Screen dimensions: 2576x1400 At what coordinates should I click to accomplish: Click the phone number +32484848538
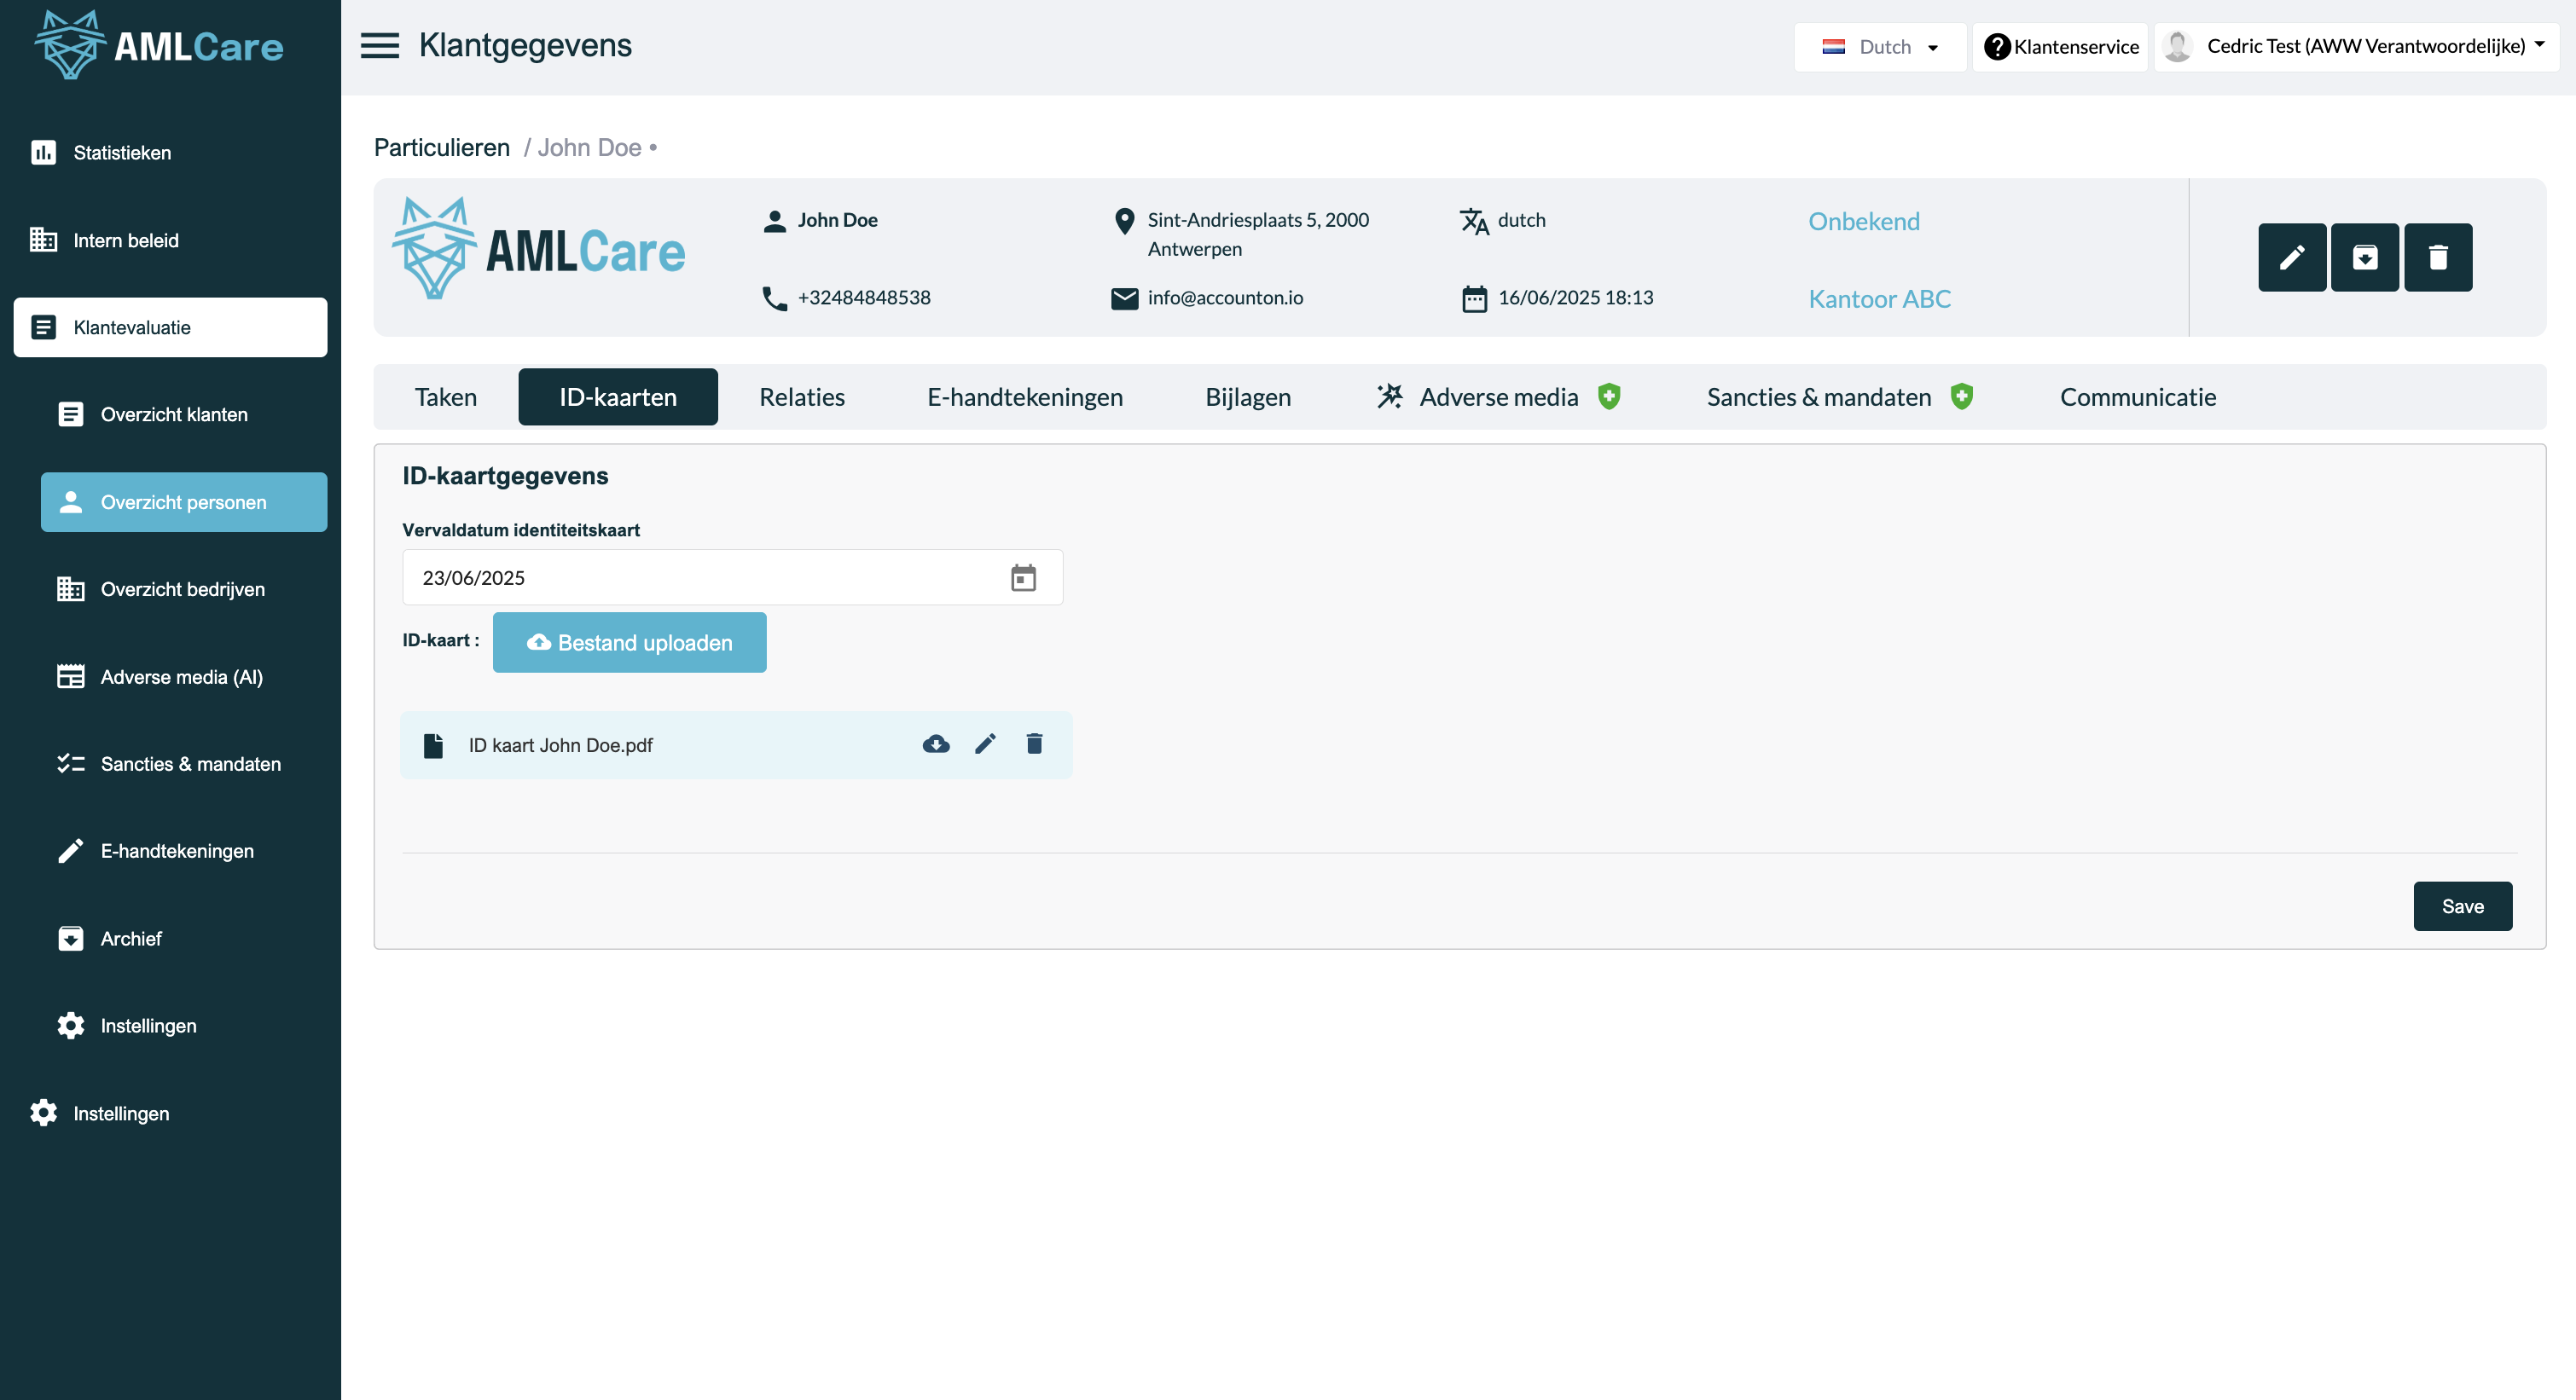864,298
